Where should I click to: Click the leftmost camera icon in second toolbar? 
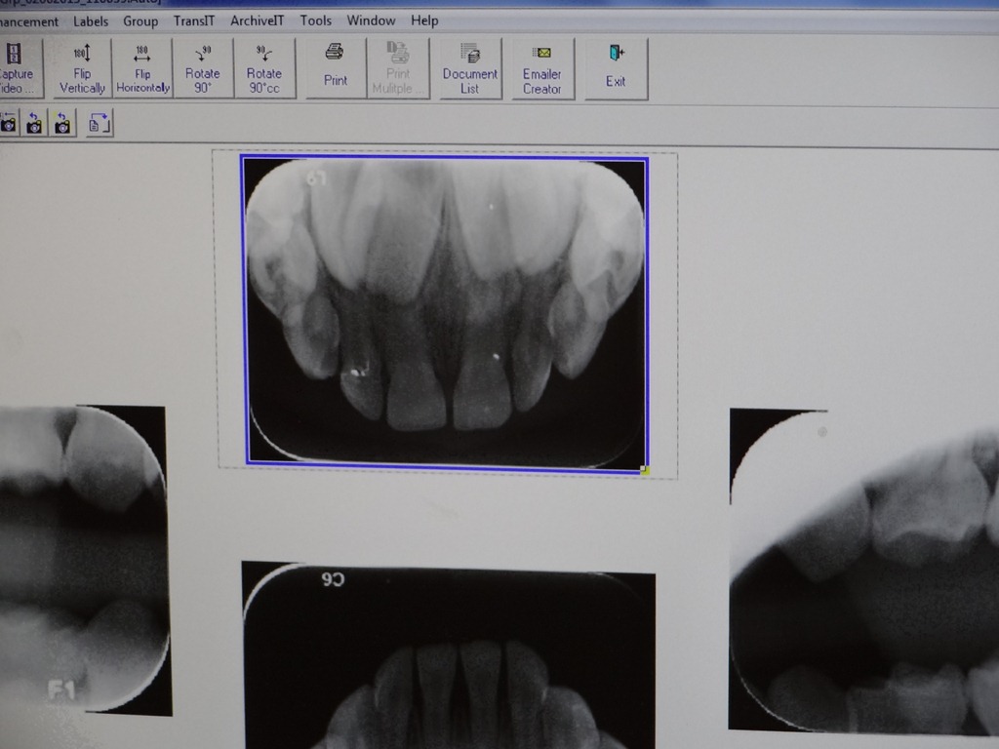pos(8,123)
